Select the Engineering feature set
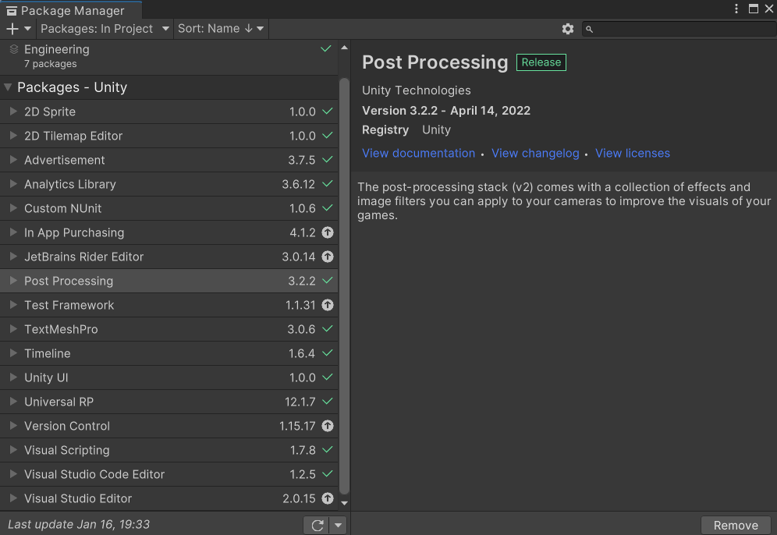The width and height of the screenshot is (777, 535). click(169, 56)
